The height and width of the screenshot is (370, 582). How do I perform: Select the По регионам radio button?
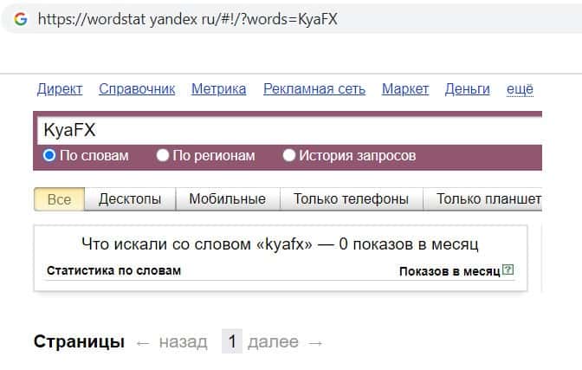tap(163, 155)
